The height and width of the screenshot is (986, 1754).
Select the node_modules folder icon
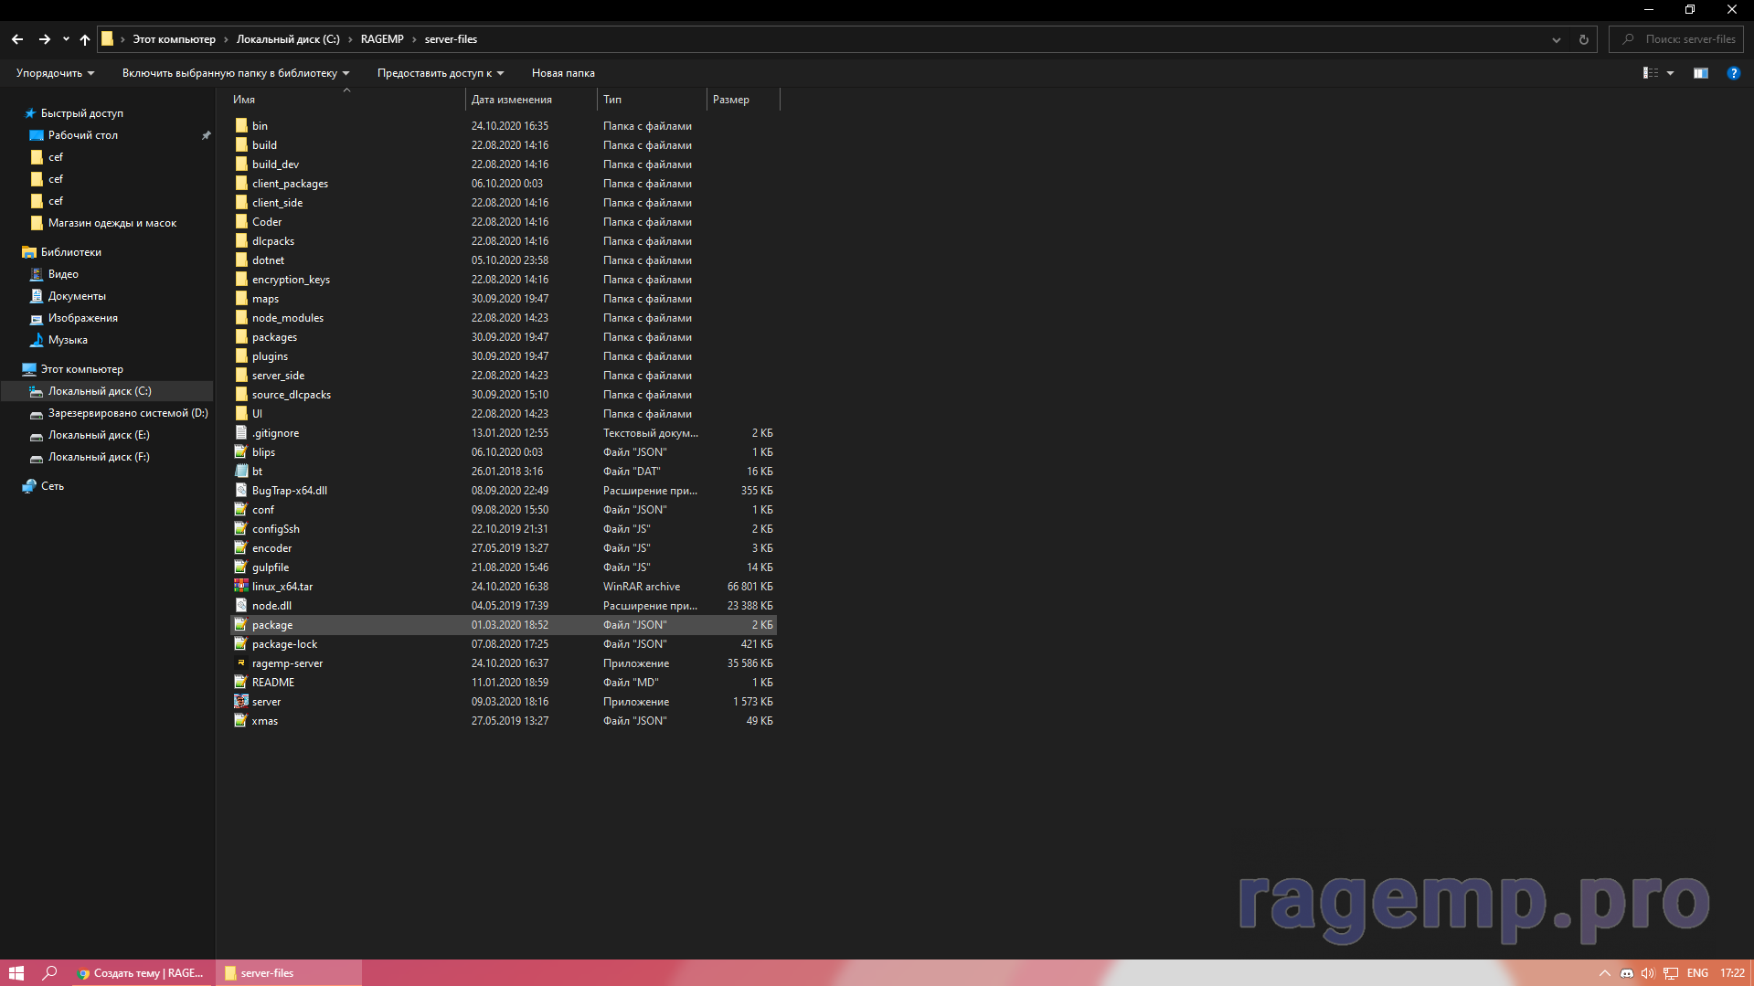[241, 318]
